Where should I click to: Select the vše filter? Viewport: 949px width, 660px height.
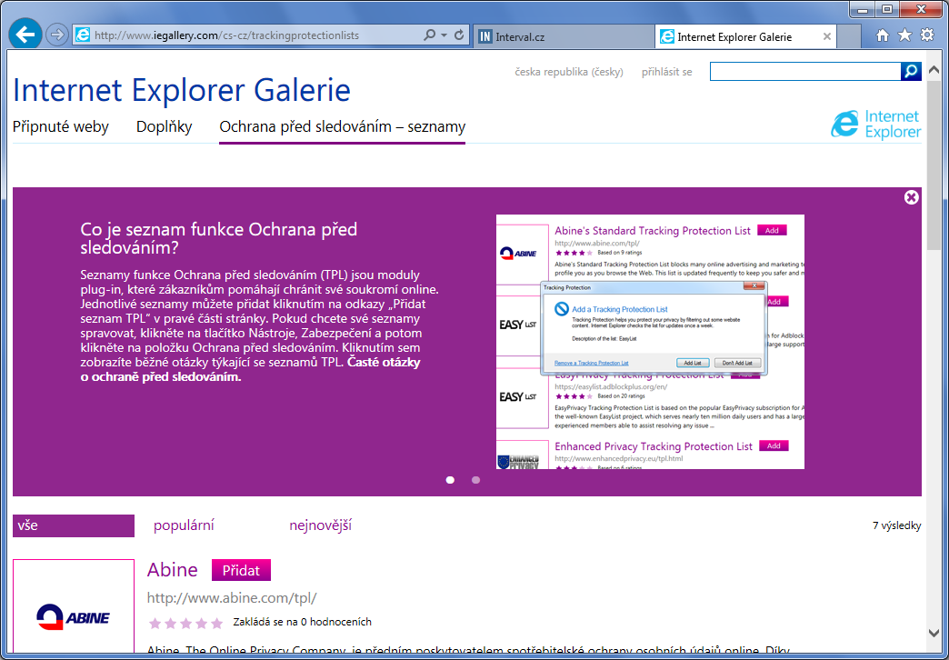tap(74, 525)
